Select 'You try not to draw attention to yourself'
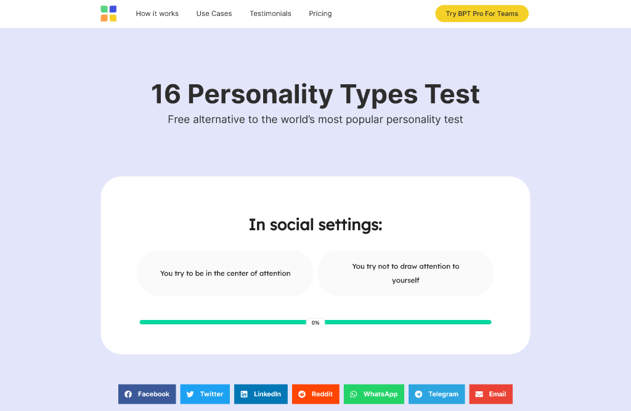Screen dimensions: 631x411 405,273
